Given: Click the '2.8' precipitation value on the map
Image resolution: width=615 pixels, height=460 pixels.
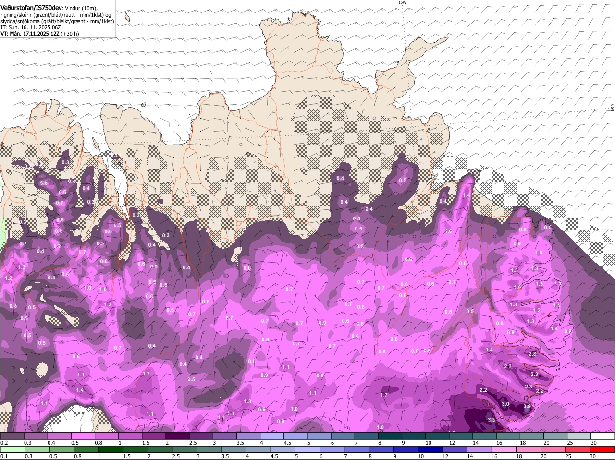Looking at the screenshot, I should (x=532, y=354).
